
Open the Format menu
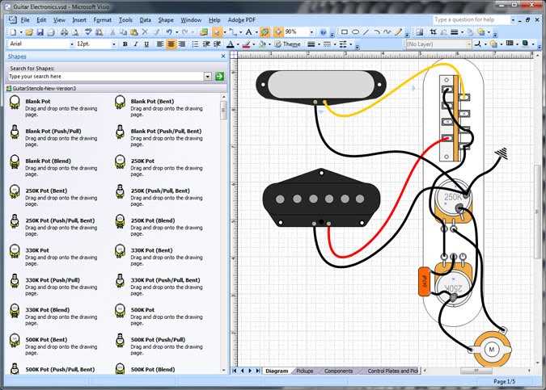103,20
